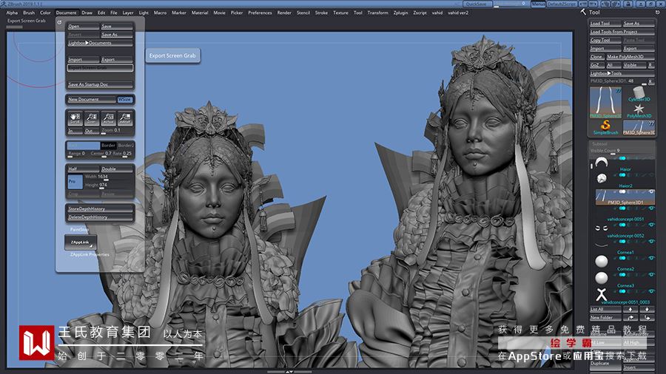Select the Zoom document icon
Image resolution: width=666 pixels, height=374 pixels.
click(x=91, y=118)
